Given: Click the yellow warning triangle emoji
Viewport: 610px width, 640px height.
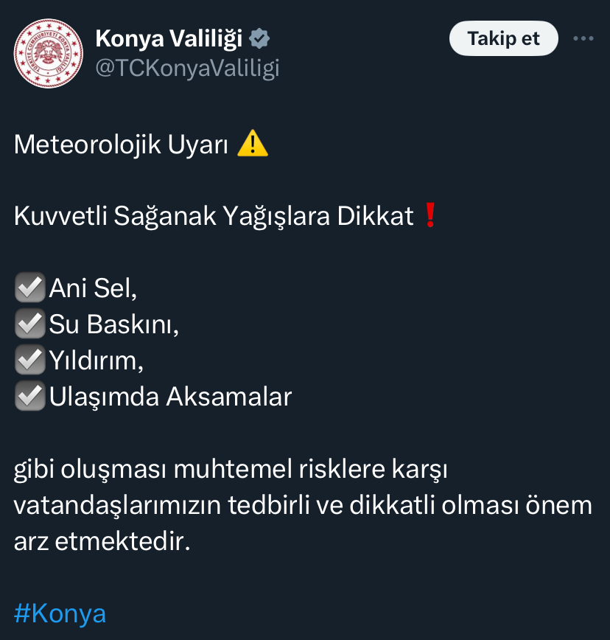Looking at the screenshot, I should tap(253, 143).
